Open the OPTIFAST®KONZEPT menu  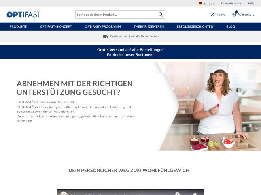click(56, 26)
